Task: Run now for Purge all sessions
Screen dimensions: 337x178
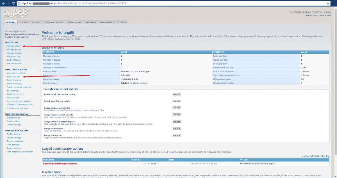Action: (x=177, y=129)
